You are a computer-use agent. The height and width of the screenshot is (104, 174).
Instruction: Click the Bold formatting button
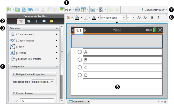point(152,18)
